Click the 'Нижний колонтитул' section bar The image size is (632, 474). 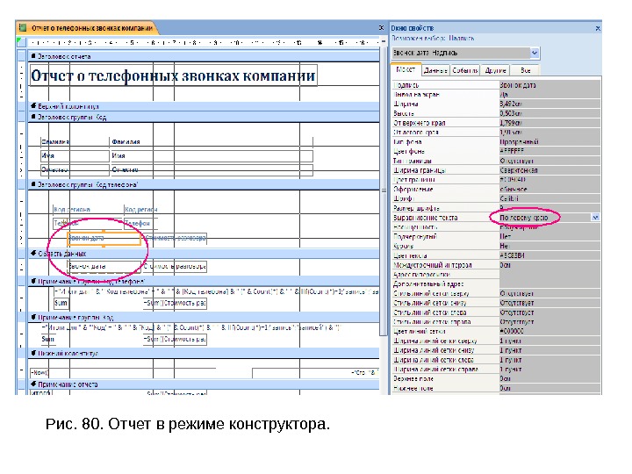pyautogui.click(x=204, y=354)
